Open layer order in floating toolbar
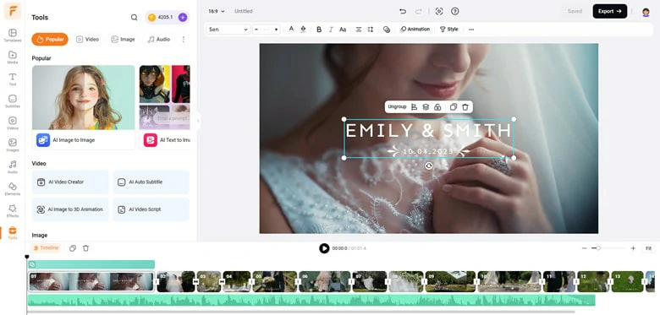The width and height of the screenshot is (660, 315). (x=426, y=107)
